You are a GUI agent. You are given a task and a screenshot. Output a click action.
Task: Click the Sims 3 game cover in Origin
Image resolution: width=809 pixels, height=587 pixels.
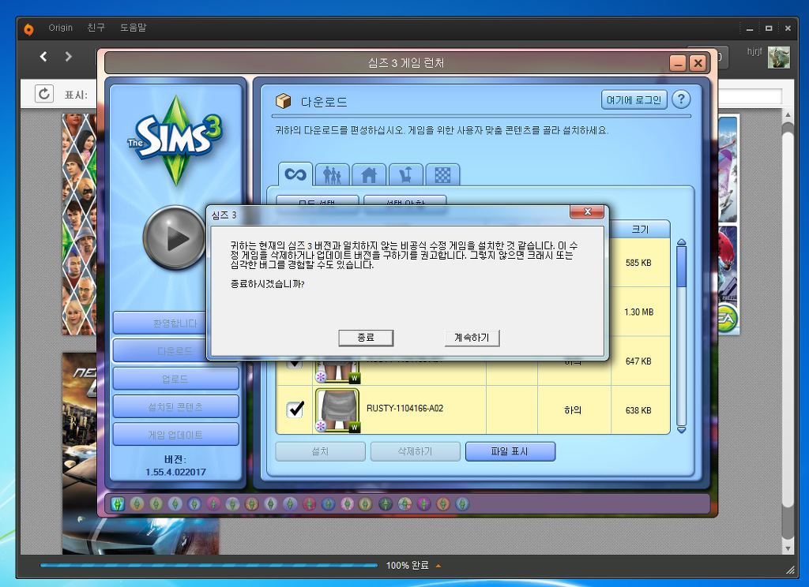(x=79, y=224)
